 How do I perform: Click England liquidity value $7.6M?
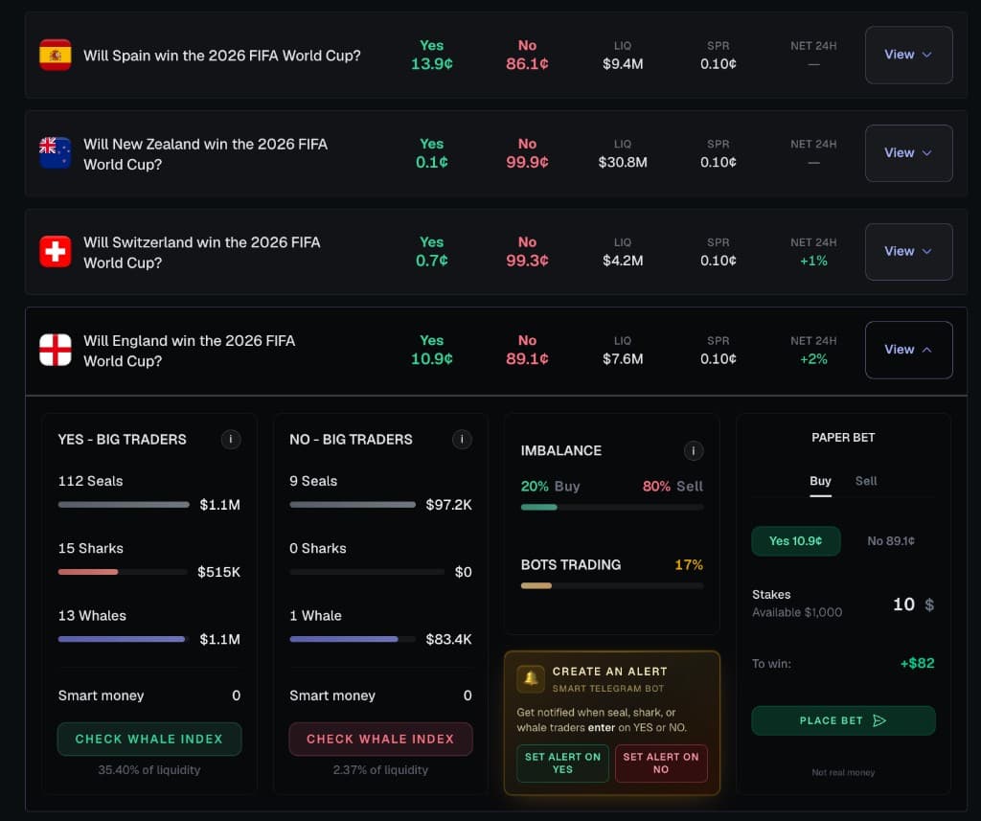click(x=623, y=358)
